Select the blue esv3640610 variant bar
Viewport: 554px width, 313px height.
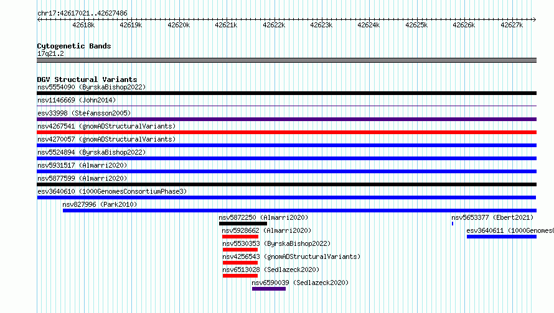click(286, 197)
